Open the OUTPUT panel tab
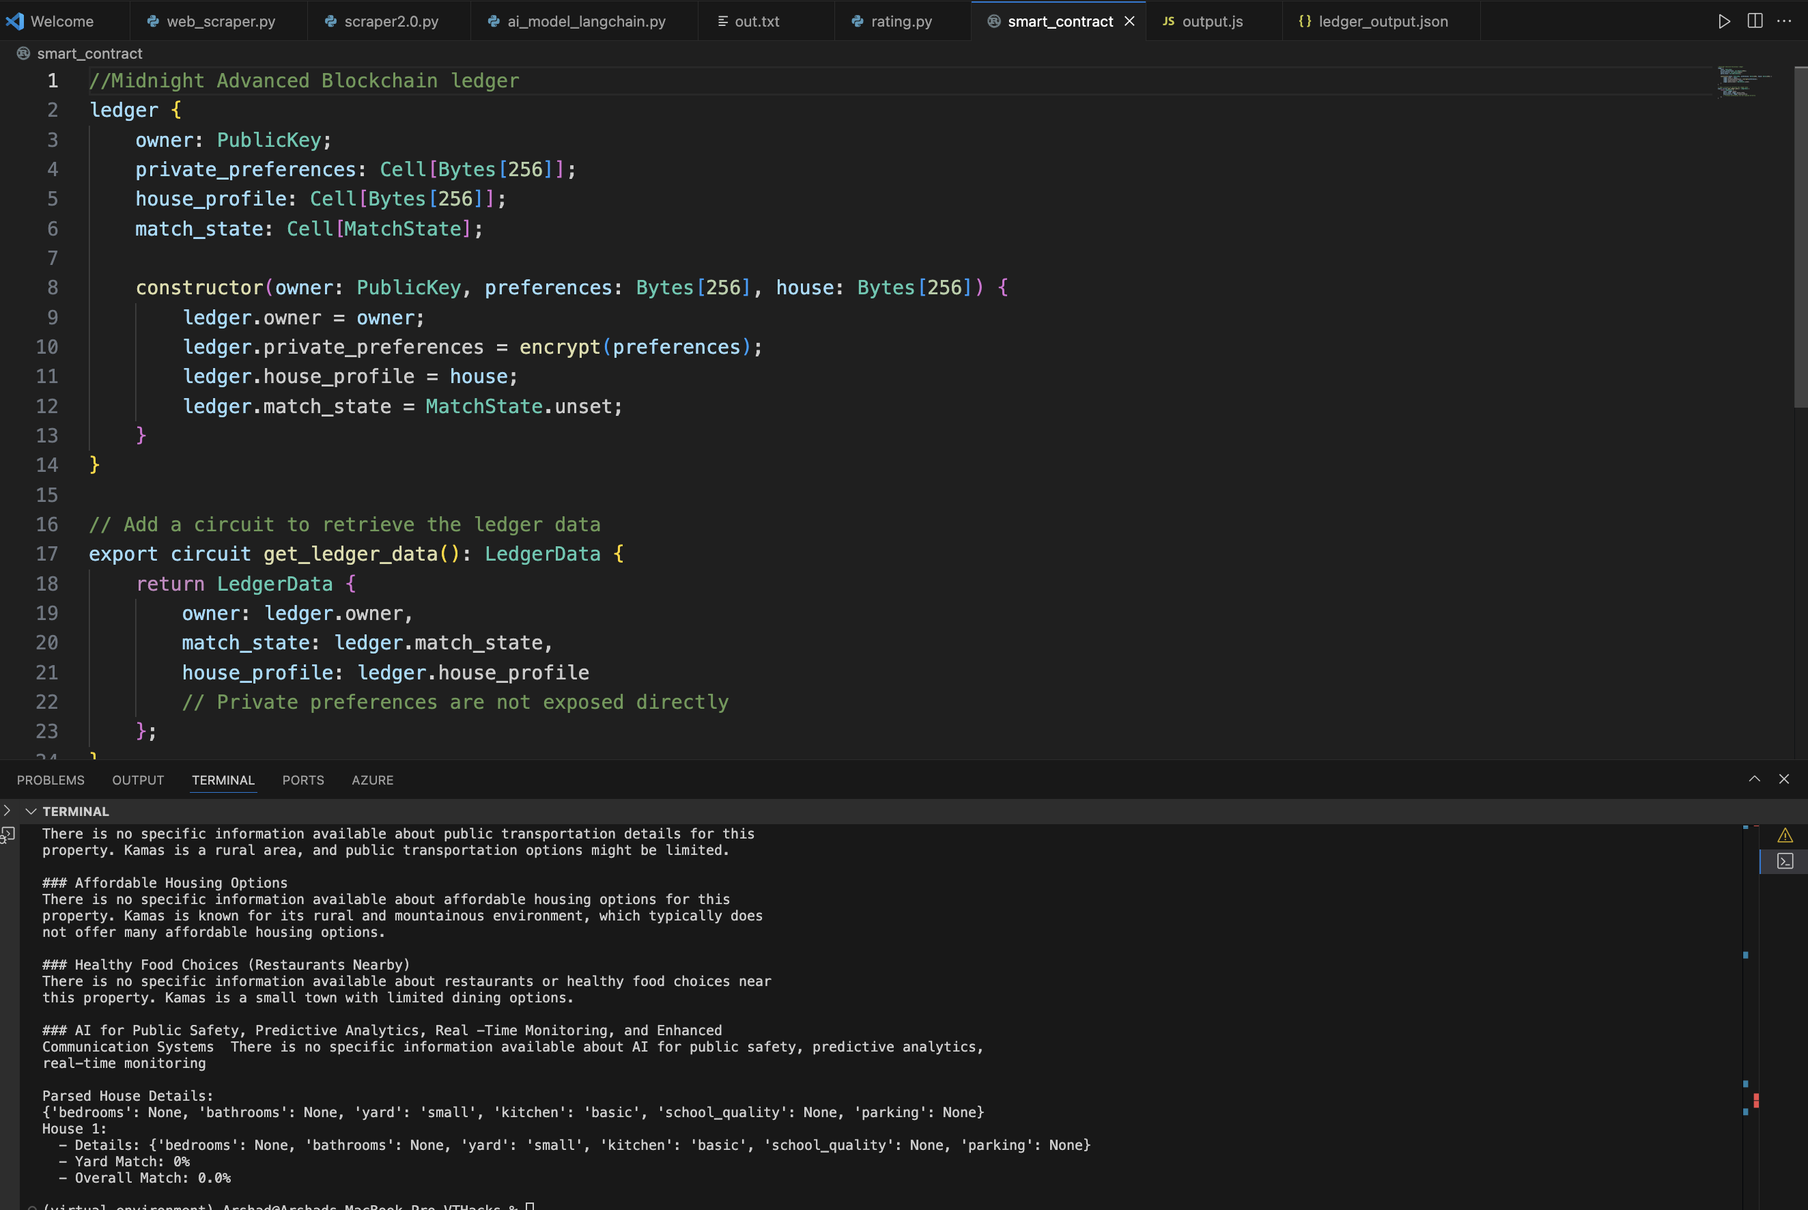Screen dimensions: 1808x1210 (138, 780)
